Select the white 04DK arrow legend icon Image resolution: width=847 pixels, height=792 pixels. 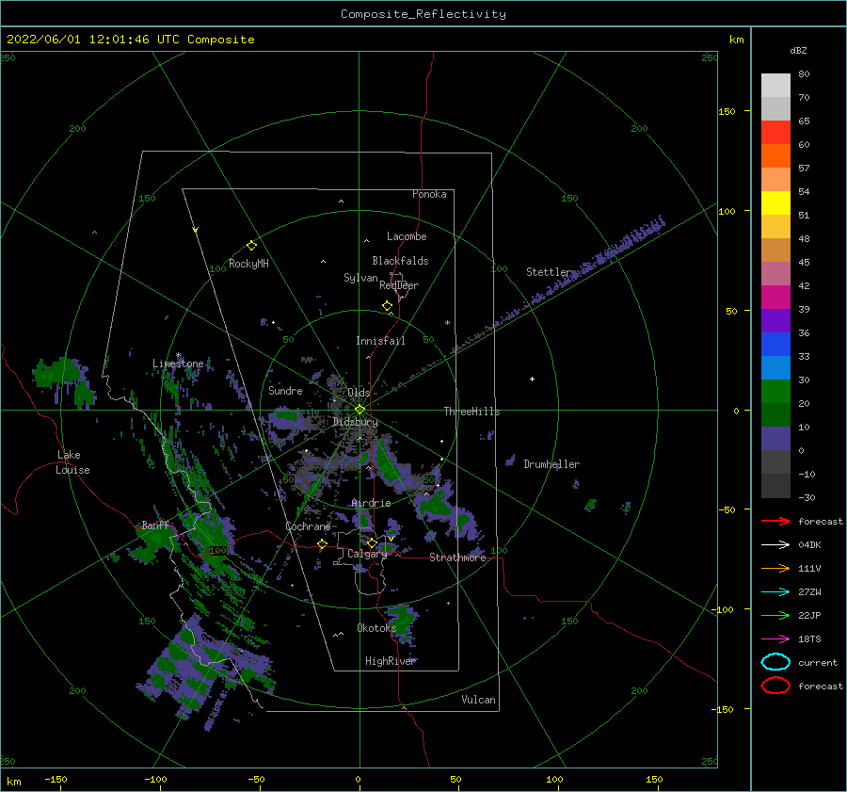pyautogui.click(x=775, y=545)
